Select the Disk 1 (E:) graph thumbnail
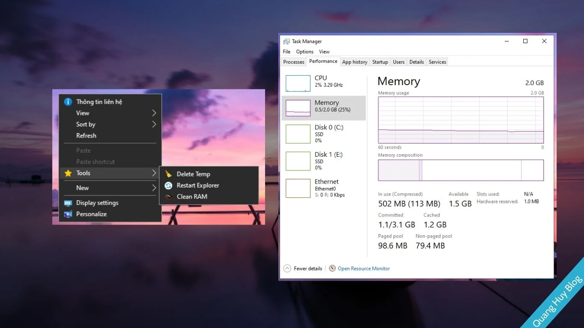Viewport: 584px width, 328px height. click(x=298, y=161)
